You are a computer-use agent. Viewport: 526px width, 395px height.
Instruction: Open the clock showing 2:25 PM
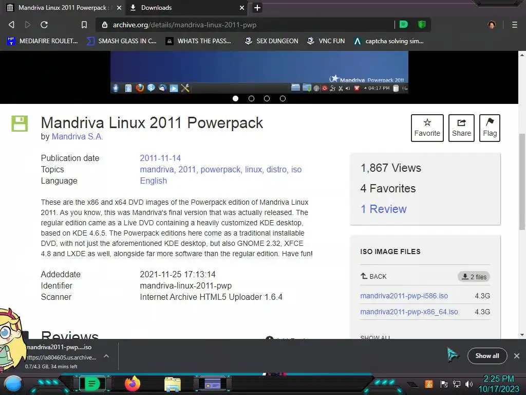499,384
